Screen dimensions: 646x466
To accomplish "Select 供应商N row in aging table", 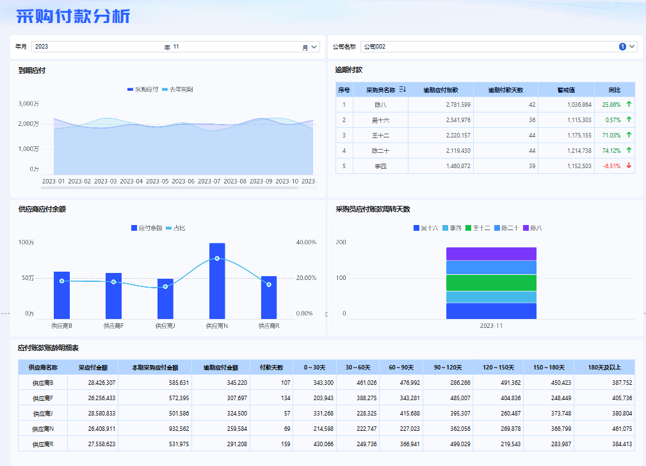I will tap(327, 428).
